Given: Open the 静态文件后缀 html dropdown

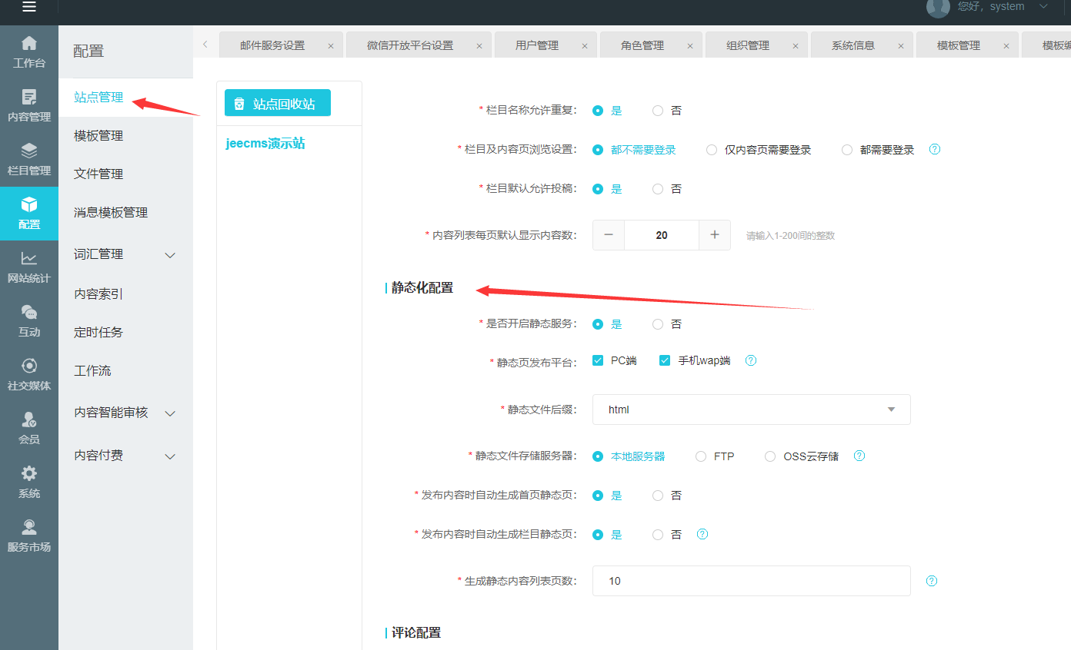Looking at the screenshot, I should 752,410.
